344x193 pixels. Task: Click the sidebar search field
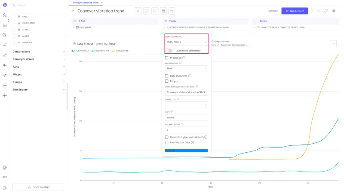[38, 5]
